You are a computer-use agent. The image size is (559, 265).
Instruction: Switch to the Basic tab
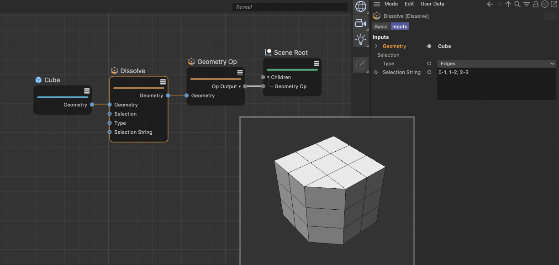point(381,26)
